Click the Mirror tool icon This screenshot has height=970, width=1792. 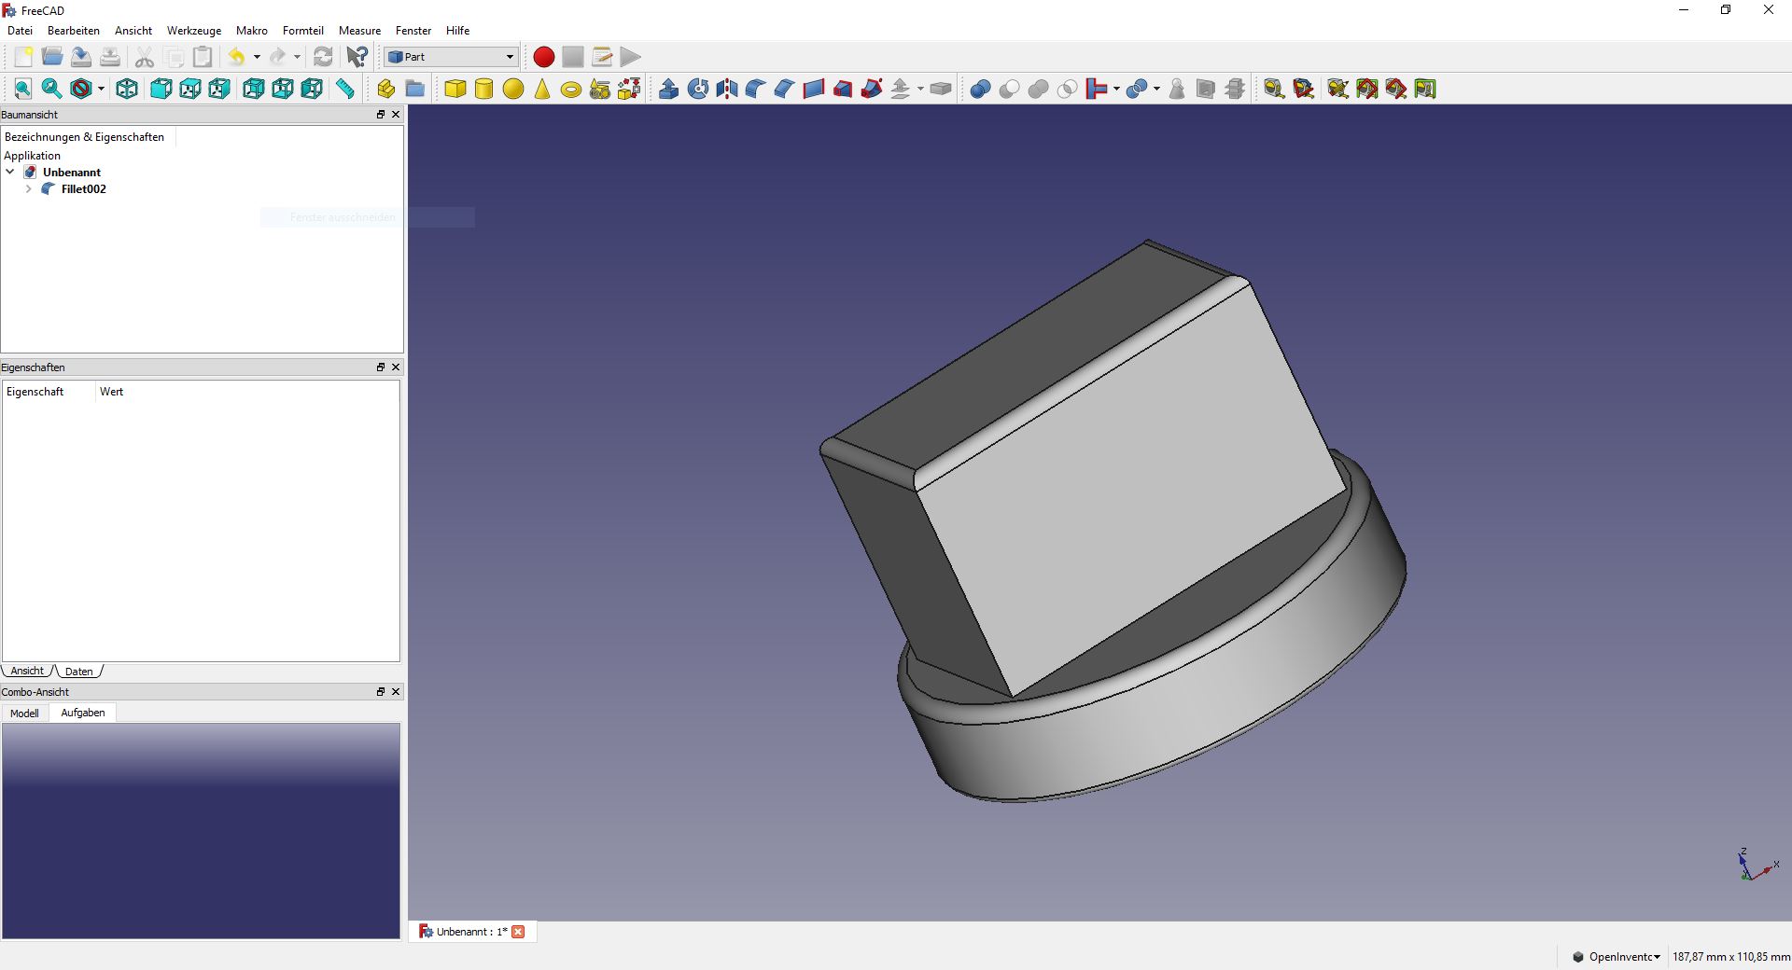click(726, 89)
